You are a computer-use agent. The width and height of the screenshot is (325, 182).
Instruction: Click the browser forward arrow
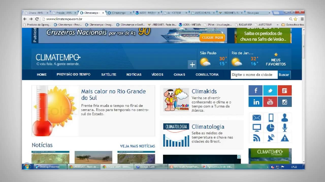(x=31, y=19)
